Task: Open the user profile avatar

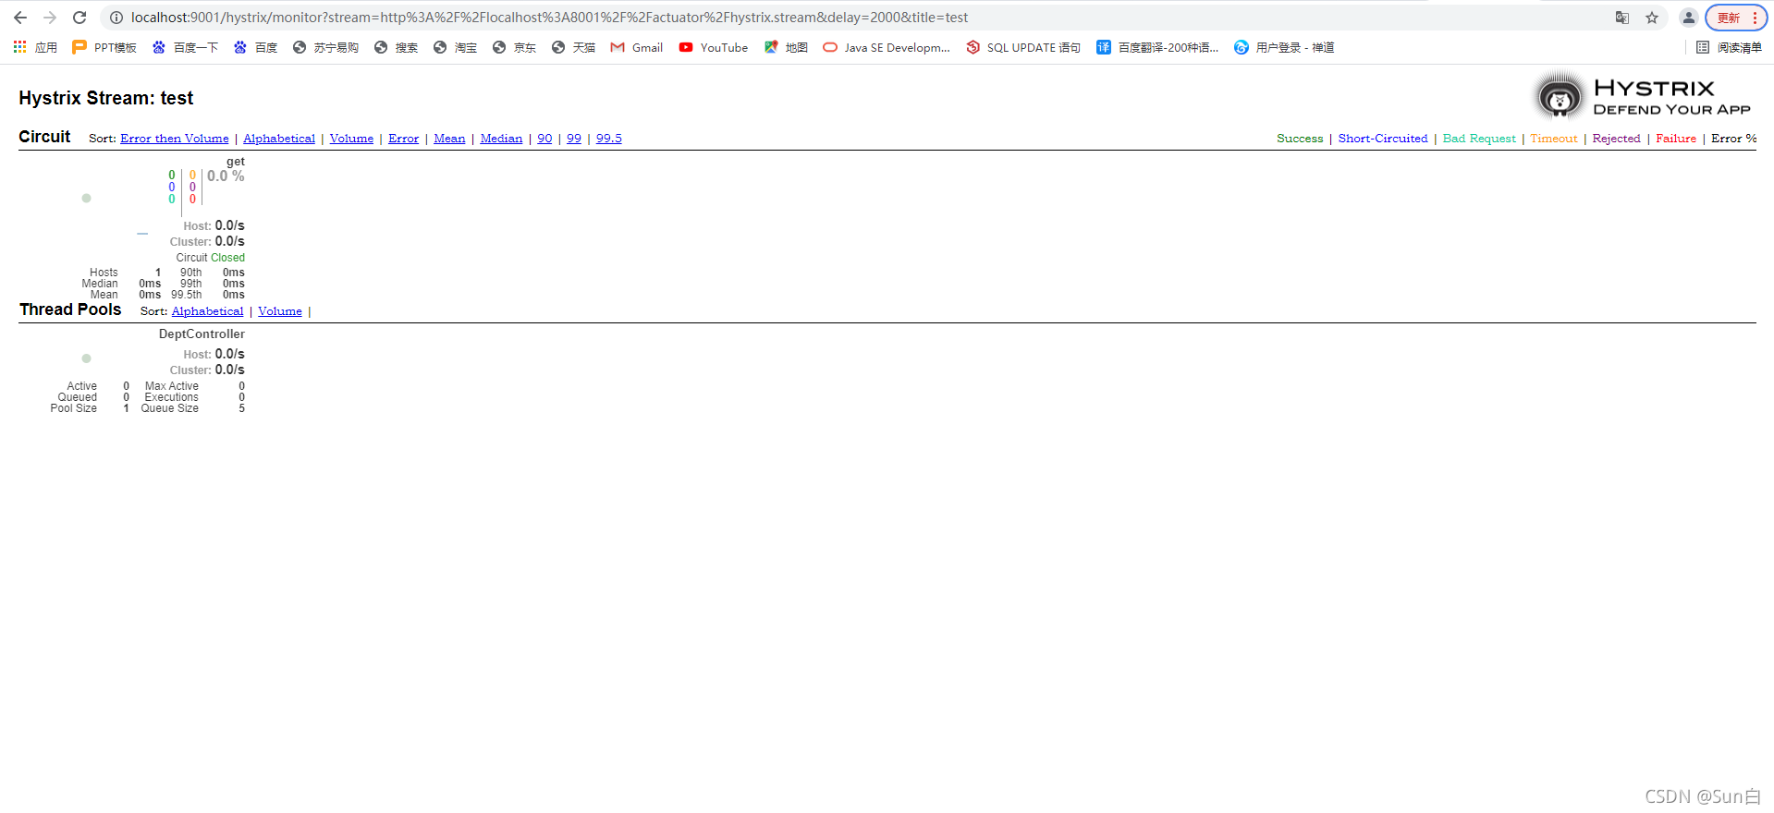Action: click(1689, 18)
